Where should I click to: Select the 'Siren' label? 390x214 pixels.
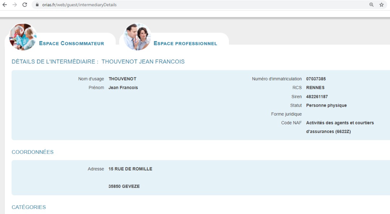tap(296, 97)
